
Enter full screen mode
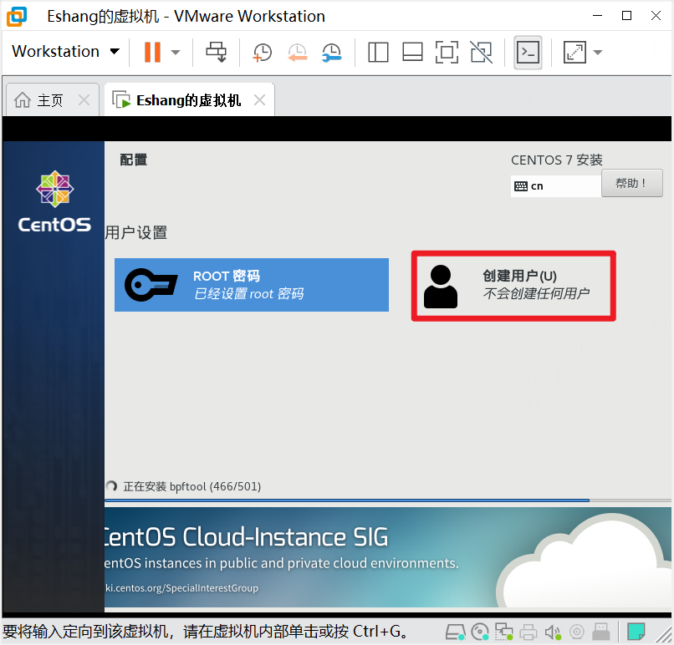click(447, 53)
